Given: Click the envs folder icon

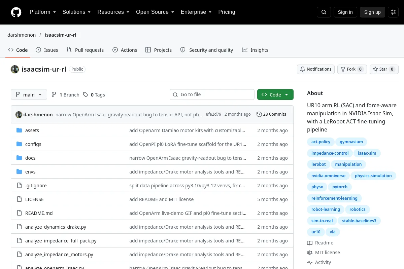Looking at the screenshot, I should coord(19,172).
